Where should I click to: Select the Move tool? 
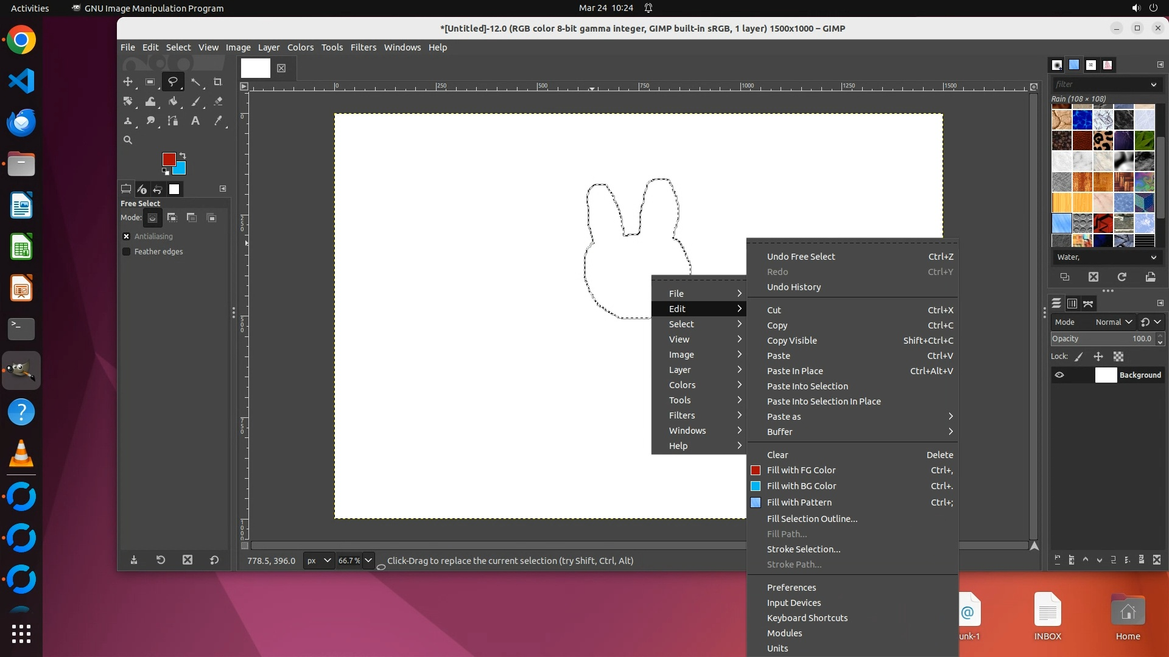(128, 82)
